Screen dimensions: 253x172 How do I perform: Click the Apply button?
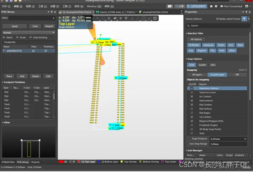click(15, 26)
